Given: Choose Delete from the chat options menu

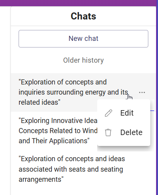Looking at the screenshot, I should tap(124, 132).
